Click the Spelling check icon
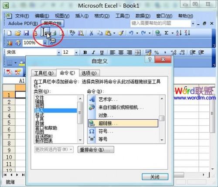Image resolution: width=218 pixels, height=187 pixels. 72,33
